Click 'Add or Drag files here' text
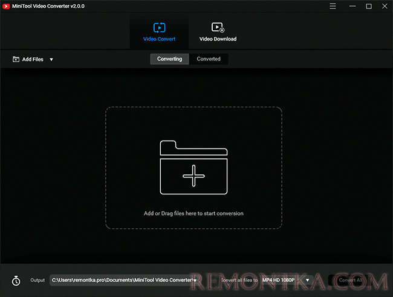Screen dimensions: 393x297 (193, 213)
